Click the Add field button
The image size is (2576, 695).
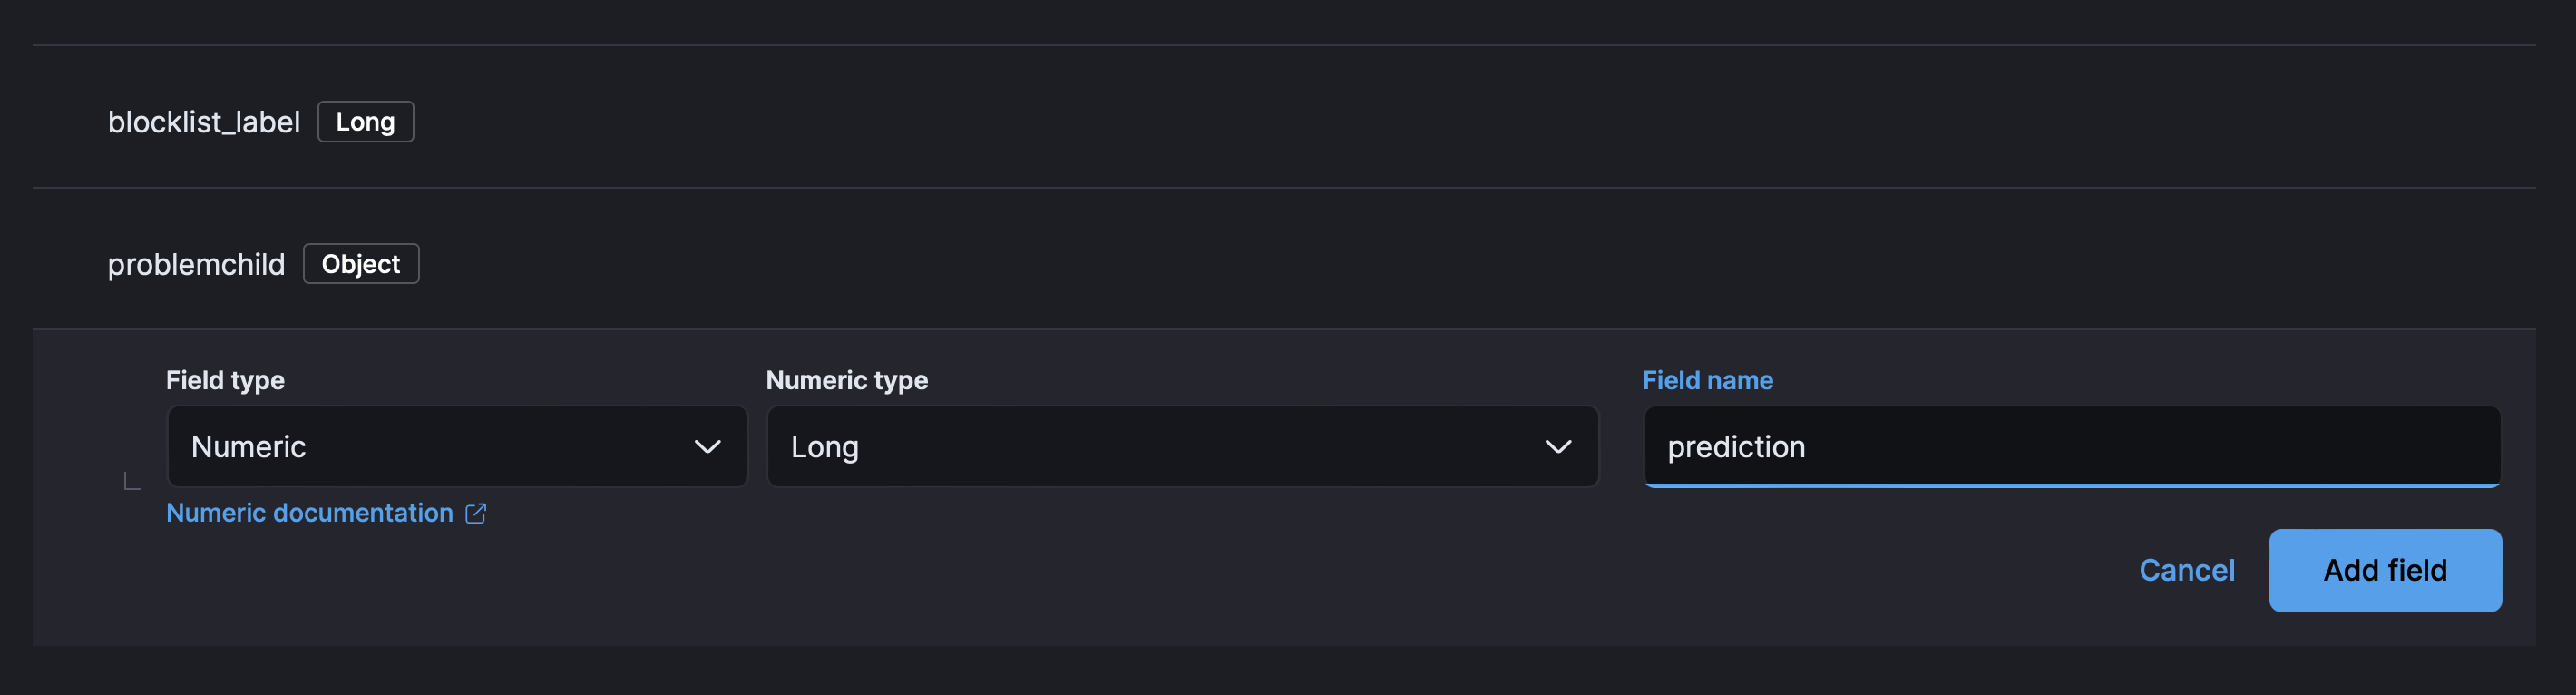[2384, 570]
